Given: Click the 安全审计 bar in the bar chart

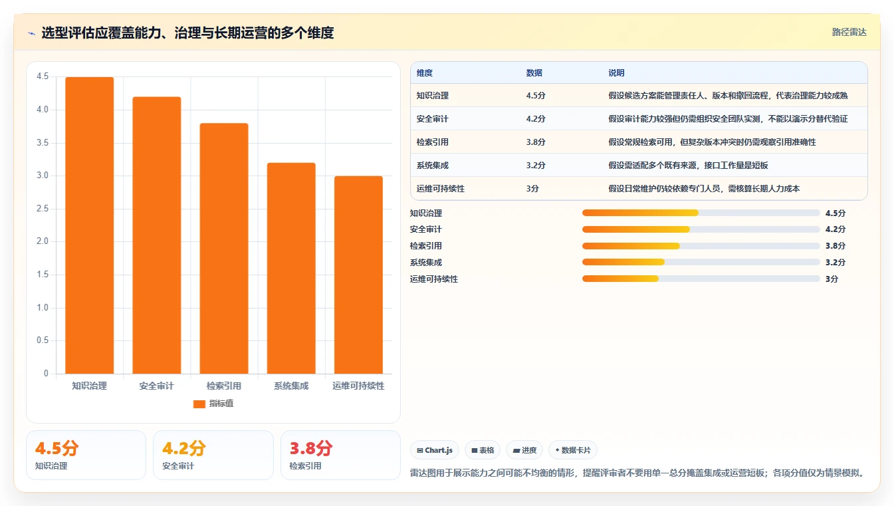Looking at the screenshot, I should (157, 235).
